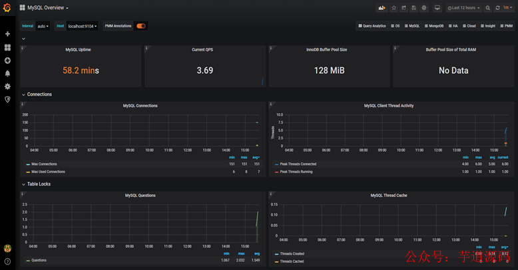Toggle Peak Threads Running series in legend

pos(296,172)
